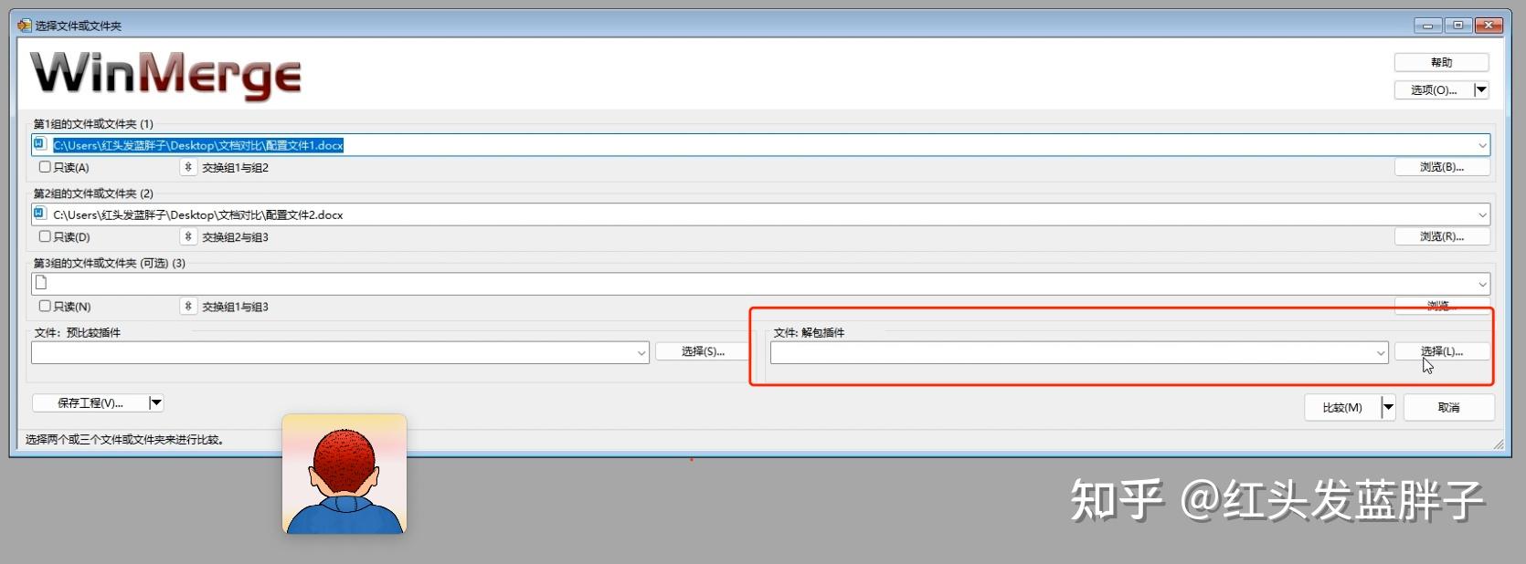Click the 选项(O)... button
Screen dimensions: 1526x564
[1434, 89]
